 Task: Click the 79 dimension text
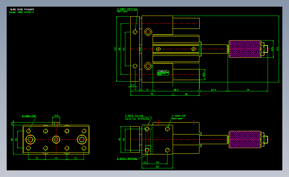(152, 94)
